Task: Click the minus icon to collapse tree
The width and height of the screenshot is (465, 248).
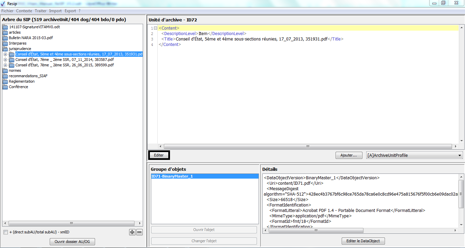Action: pos(139,232)
